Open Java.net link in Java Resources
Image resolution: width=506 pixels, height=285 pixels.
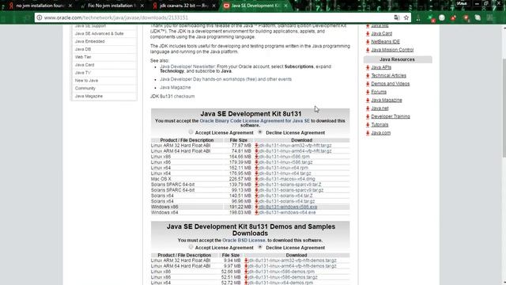coord(379,108)
